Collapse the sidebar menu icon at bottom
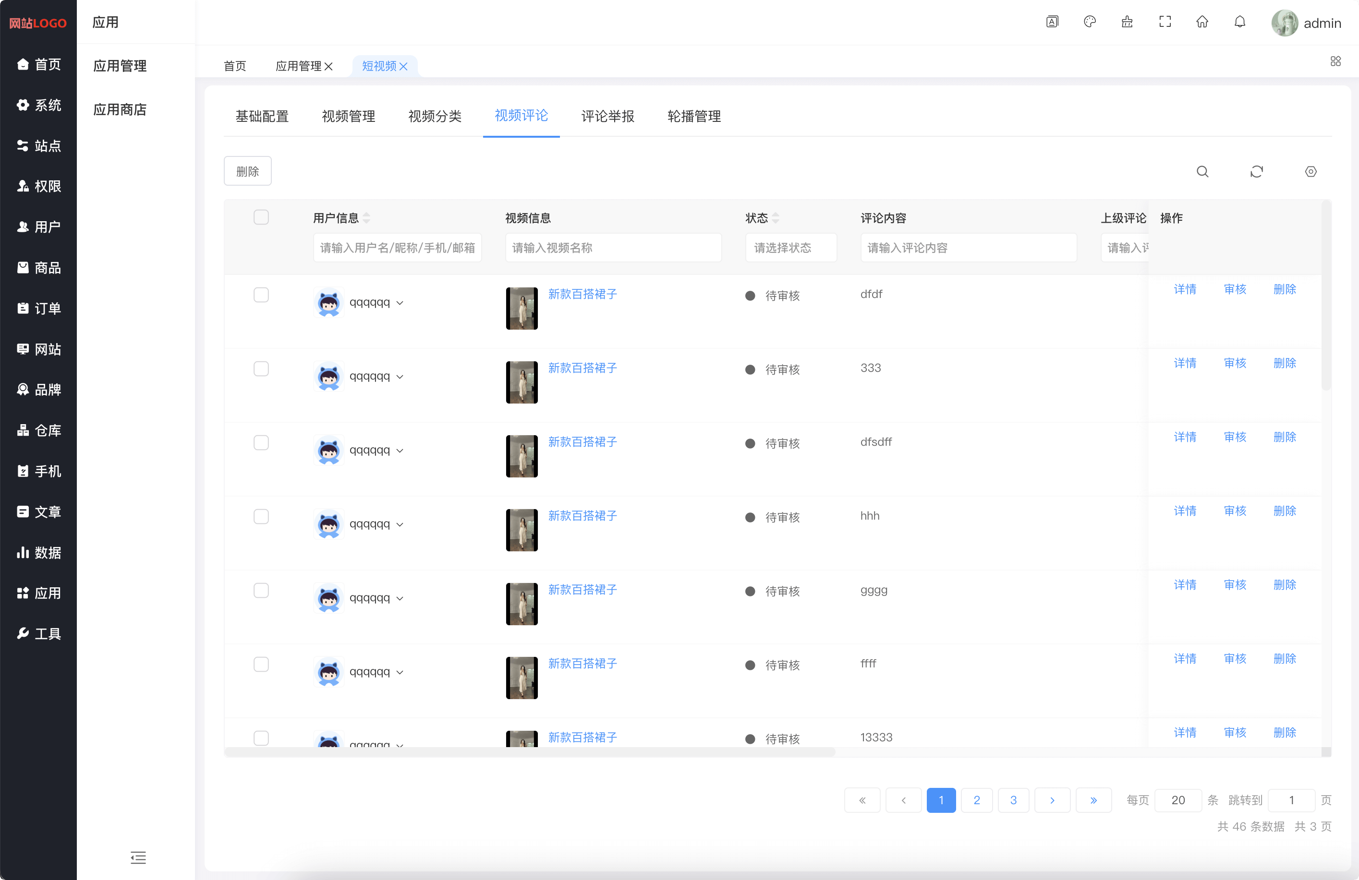The height and width of the screenshot is (880, 1359). 138,857
